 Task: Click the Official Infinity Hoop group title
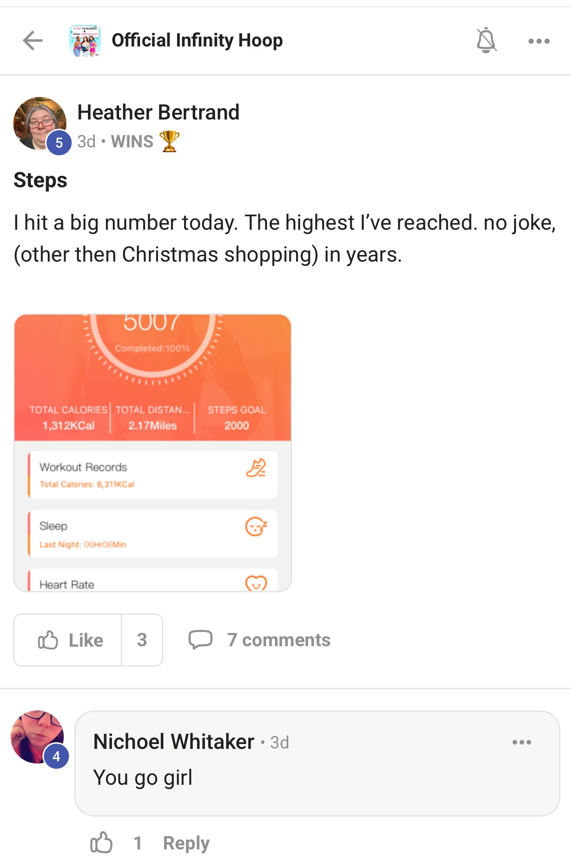(197, 41)
